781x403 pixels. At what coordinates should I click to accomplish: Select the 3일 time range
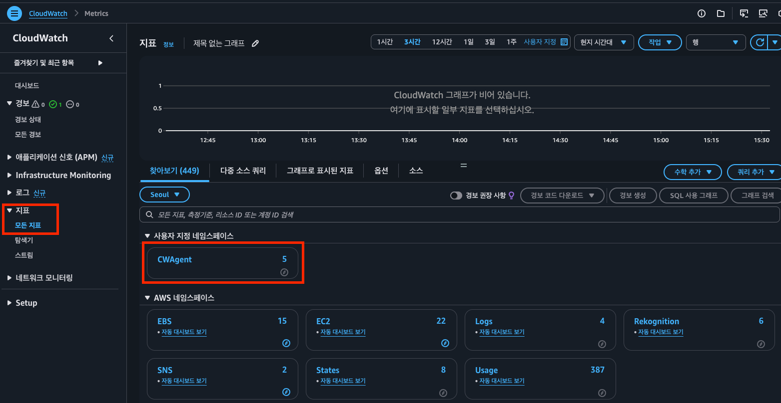click(x=490, y=42)
